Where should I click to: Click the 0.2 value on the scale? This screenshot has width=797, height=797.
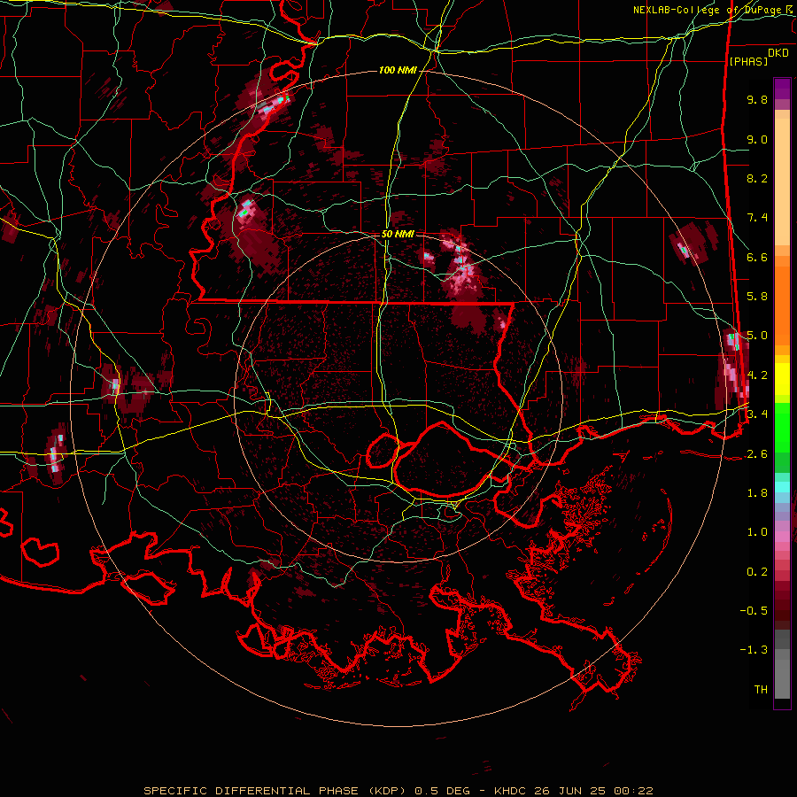(757, 572)
